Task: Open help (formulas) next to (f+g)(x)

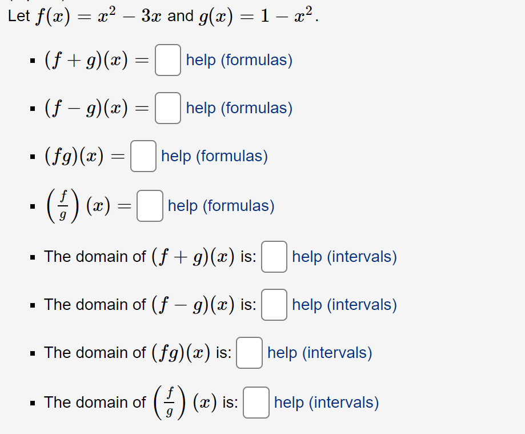Action: pos(238,60)
